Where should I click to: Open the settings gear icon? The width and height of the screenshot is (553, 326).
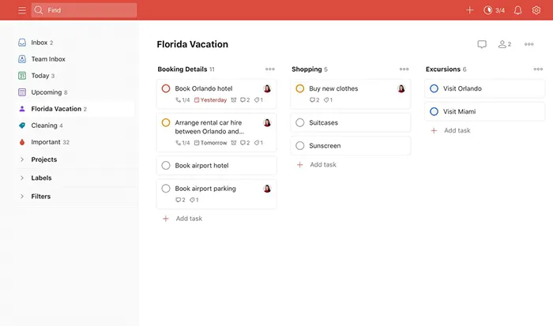click(536, 10)
